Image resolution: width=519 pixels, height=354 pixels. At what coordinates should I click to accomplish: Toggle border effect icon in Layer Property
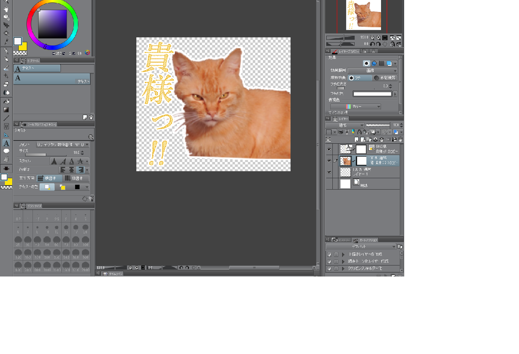click(367, 63)
